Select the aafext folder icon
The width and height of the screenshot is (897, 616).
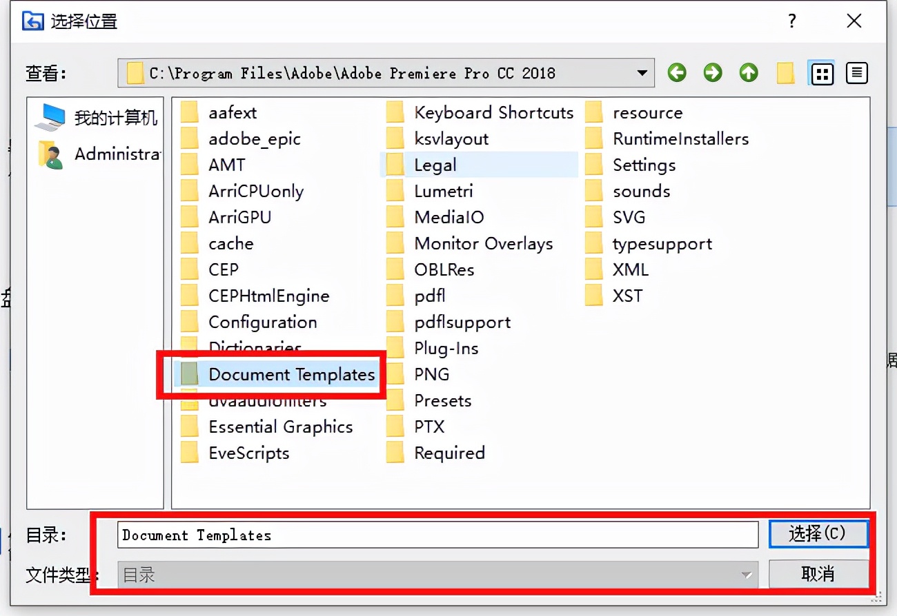(190, 112)
